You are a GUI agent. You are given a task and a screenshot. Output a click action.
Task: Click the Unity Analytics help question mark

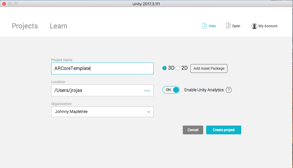pyautogui.click(x=229, y=90)
